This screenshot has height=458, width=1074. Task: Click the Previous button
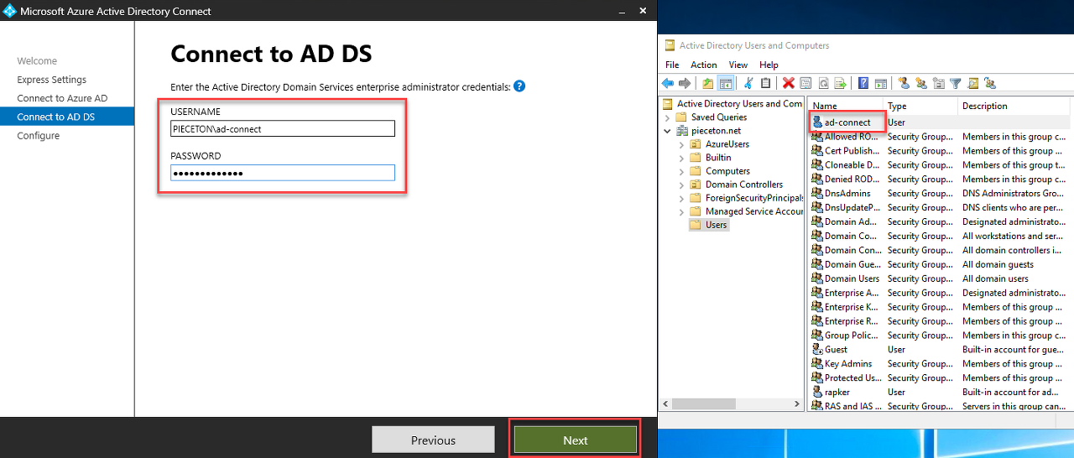click(x=433, y=440)
